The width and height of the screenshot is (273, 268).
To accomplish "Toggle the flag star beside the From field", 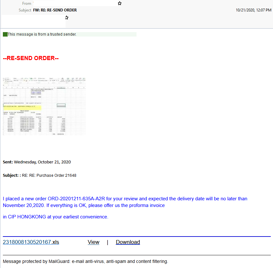I will coord(120,3).
